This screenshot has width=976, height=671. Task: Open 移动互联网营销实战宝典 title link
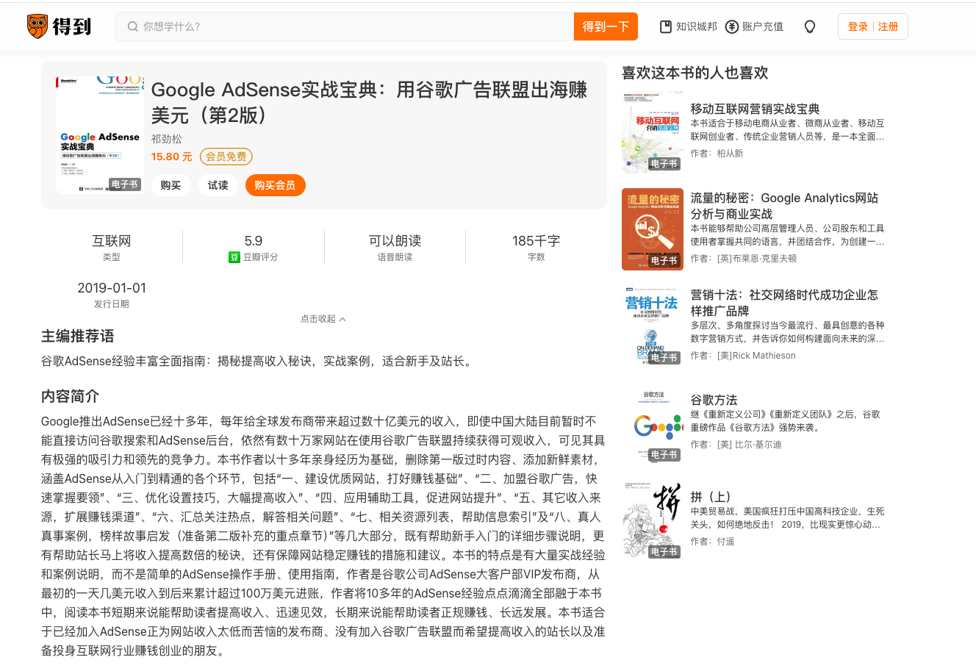click(755, 109)
